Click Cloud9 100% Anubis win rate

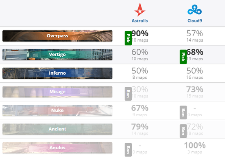(x=195, y=145)
